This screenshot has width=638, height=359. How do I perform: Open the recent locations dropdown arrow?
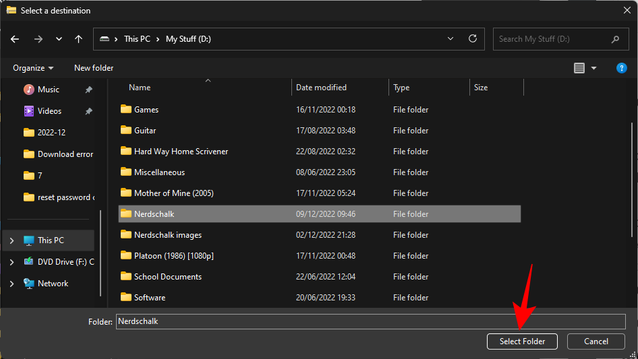click(x=59, y=39)
